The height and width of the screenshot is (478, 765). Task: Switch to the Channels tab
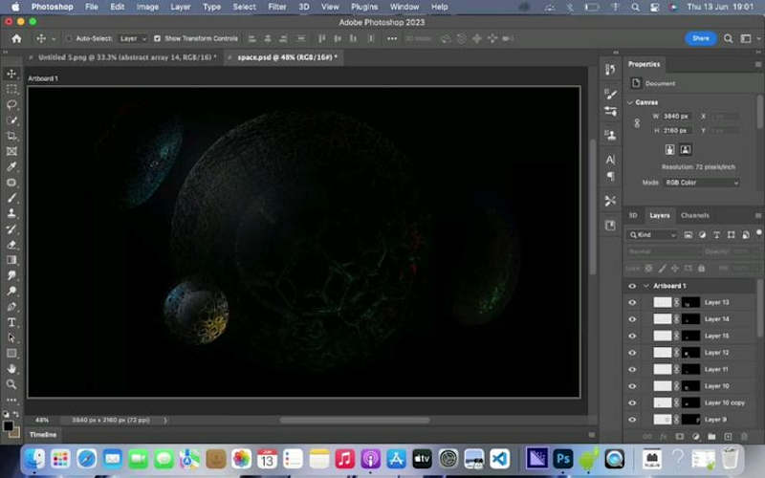pos(695,216)
